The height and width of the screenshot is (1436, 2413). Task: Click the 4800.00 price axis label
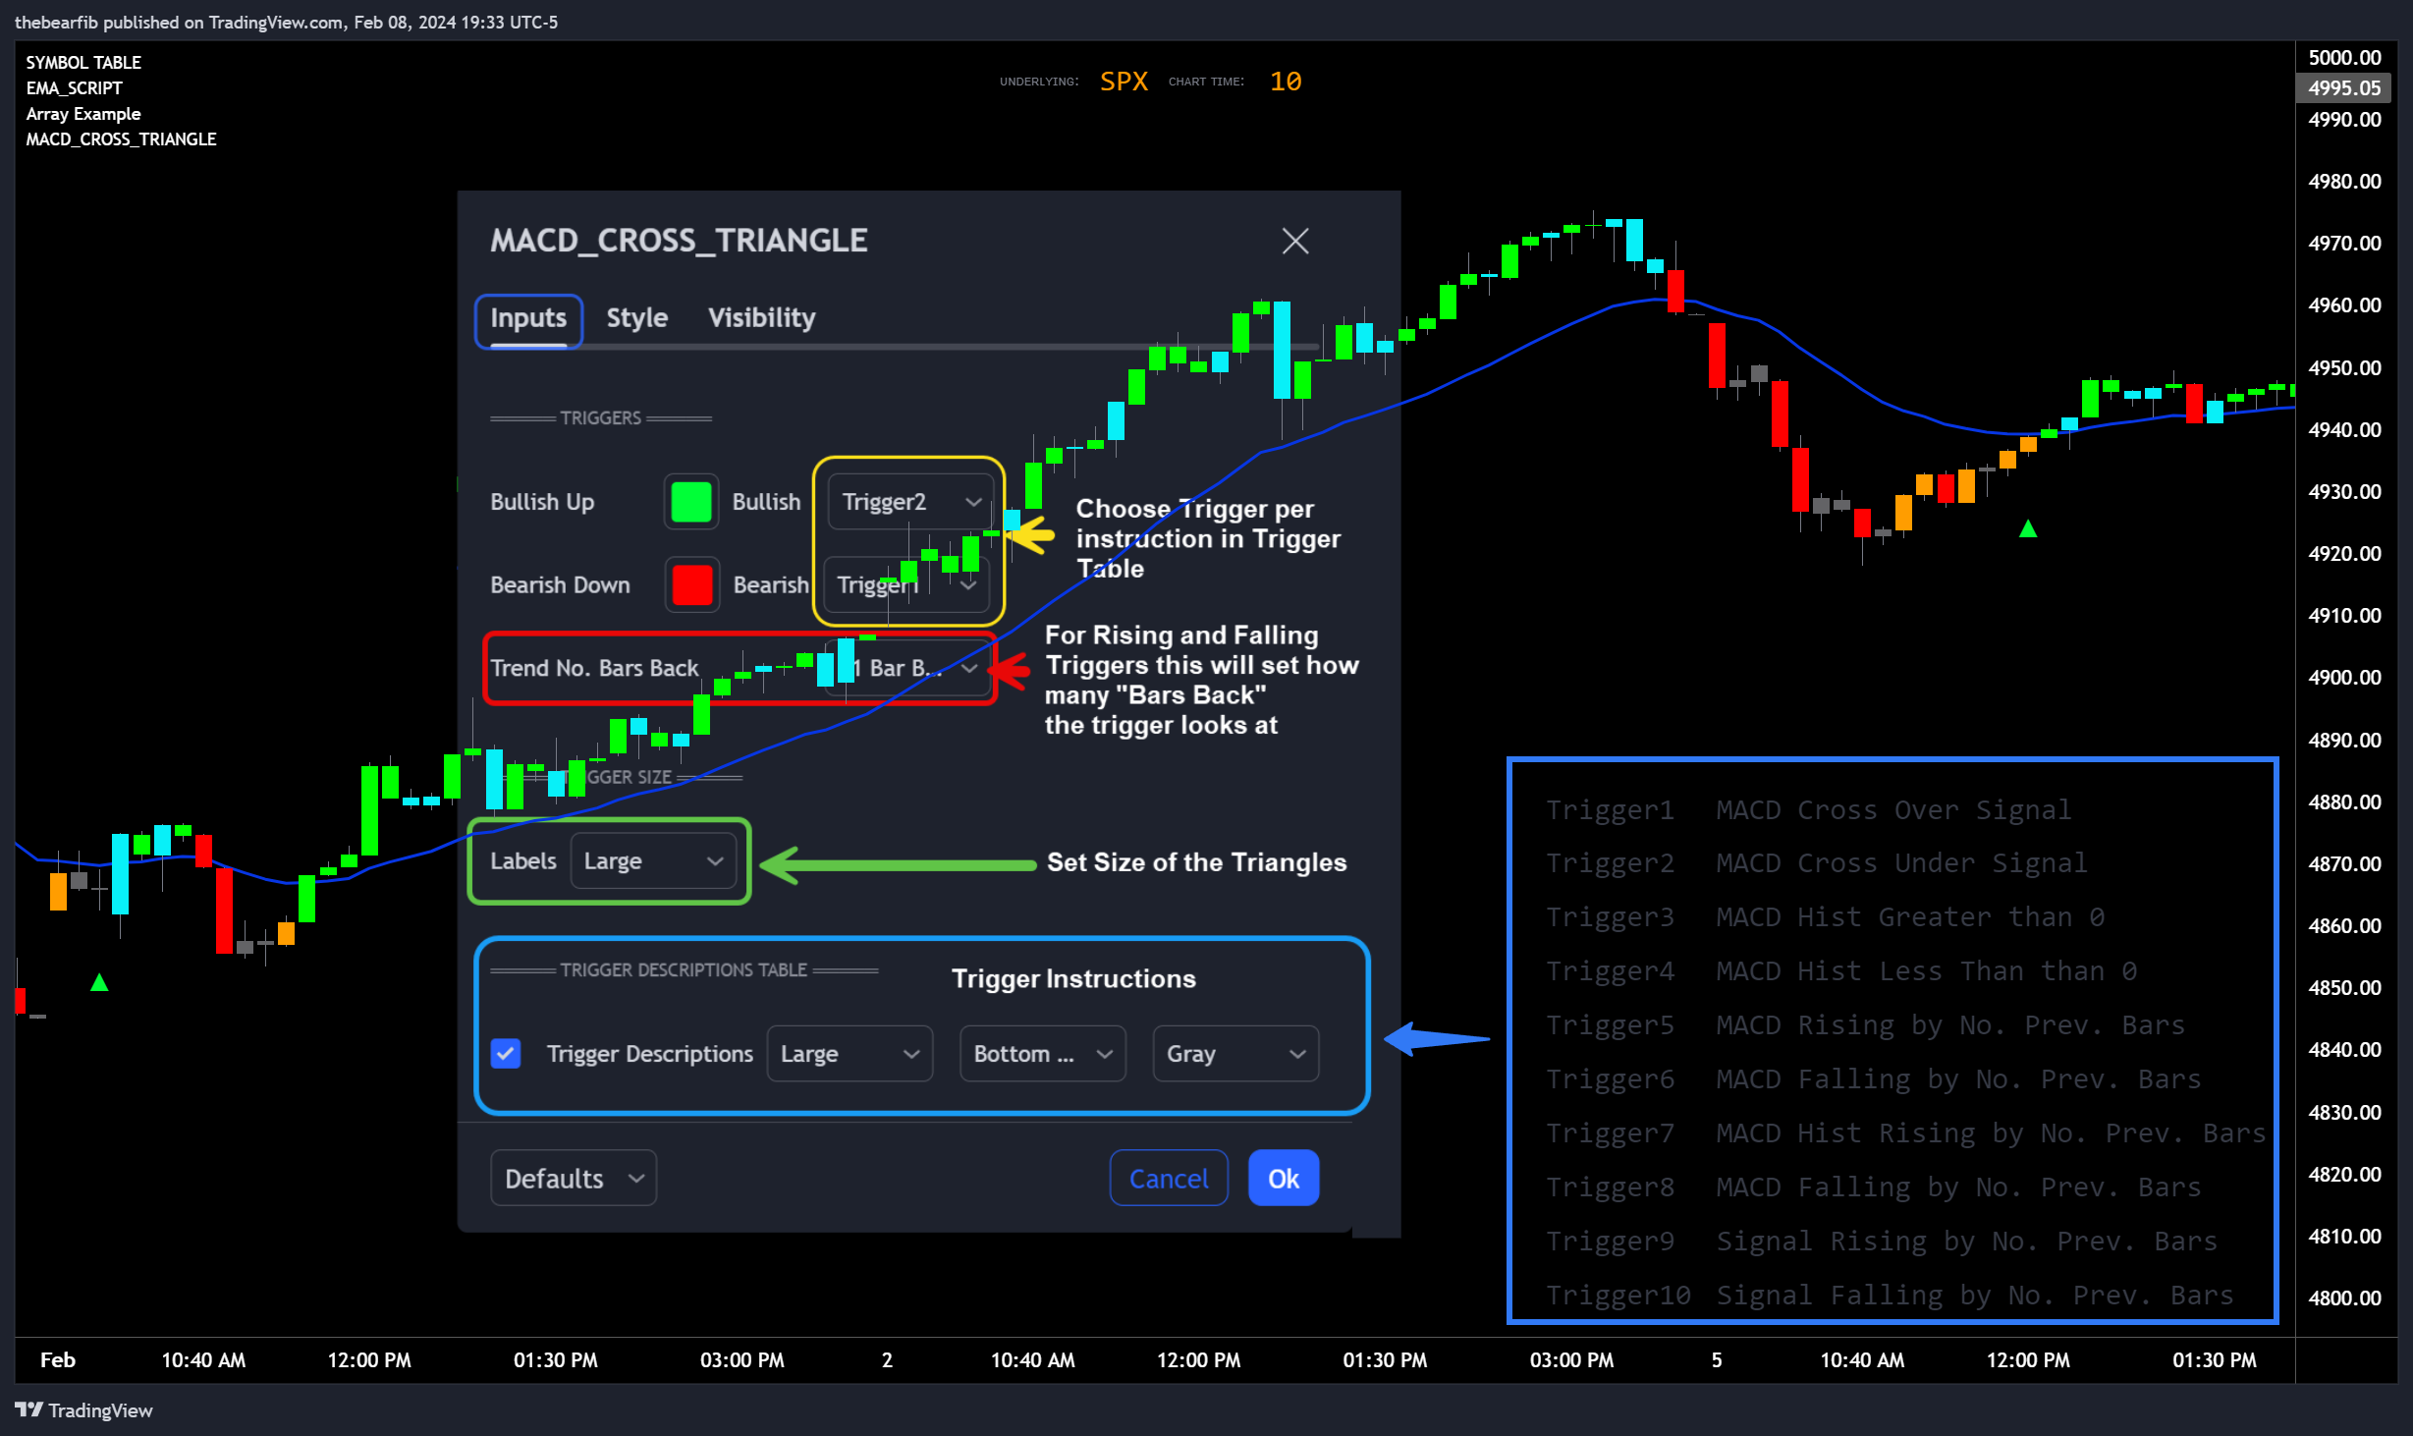2344,1298
